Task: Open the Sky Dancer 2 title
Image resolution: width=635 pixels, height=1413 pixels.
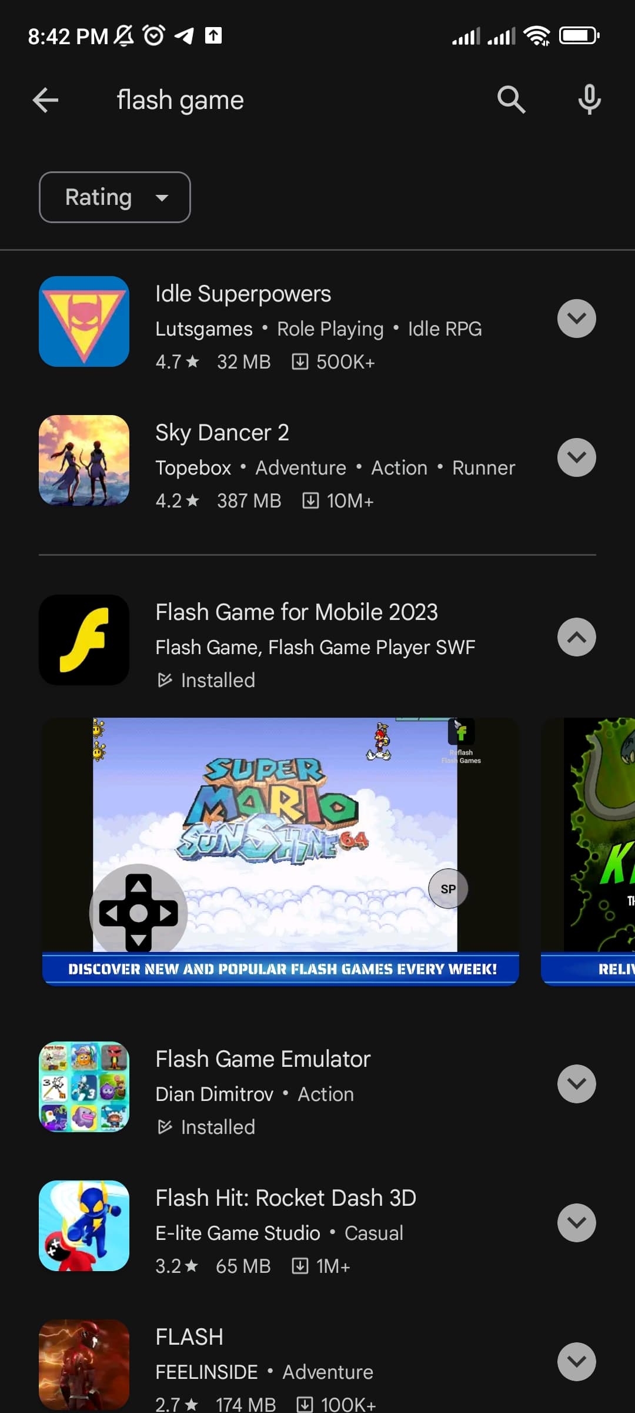Action: 222,433
